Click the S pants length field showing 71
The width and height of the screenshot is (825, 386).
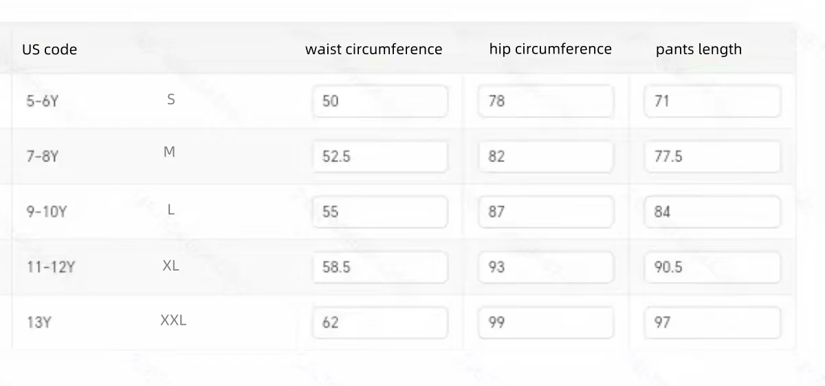[712, 101]
